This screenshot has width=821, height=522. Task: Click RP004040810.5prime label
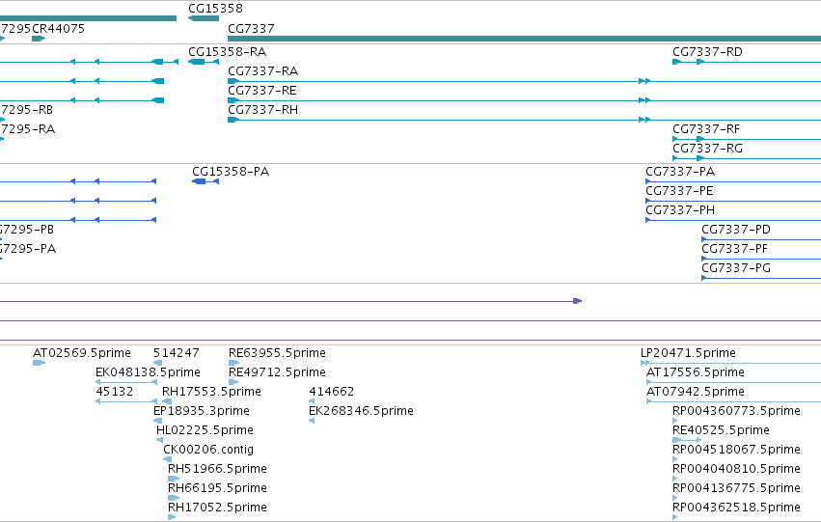click(736, 469)
